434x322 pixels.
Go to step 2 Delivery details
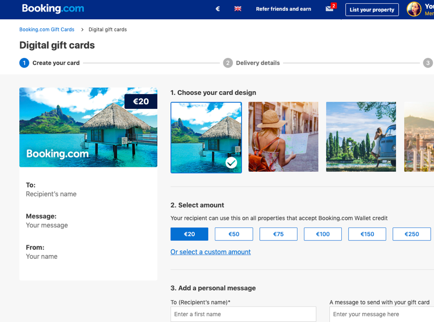(252, 63)
